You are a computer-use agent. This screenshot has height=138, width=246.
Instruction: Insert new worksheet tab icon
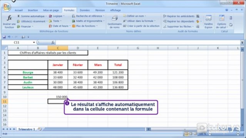[40, 129]
